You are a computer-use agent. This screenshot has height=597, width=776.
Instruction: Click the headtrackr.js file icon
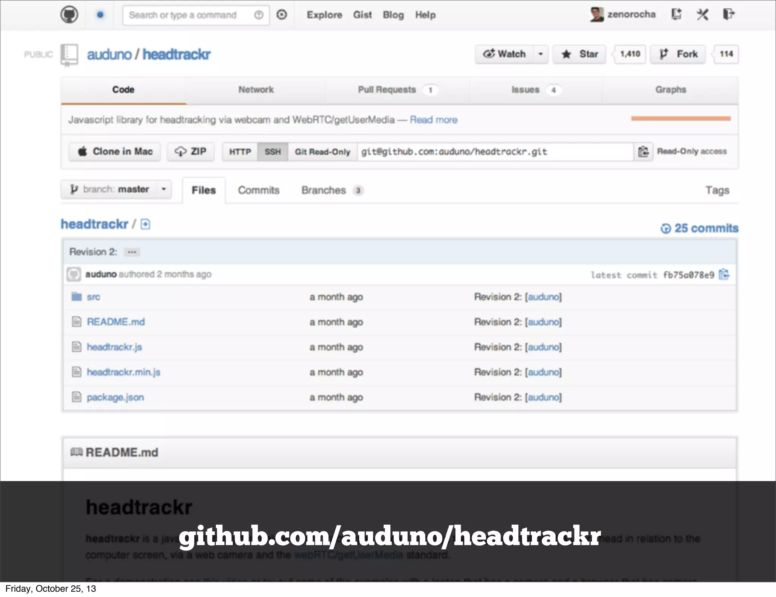click(77, 347)
